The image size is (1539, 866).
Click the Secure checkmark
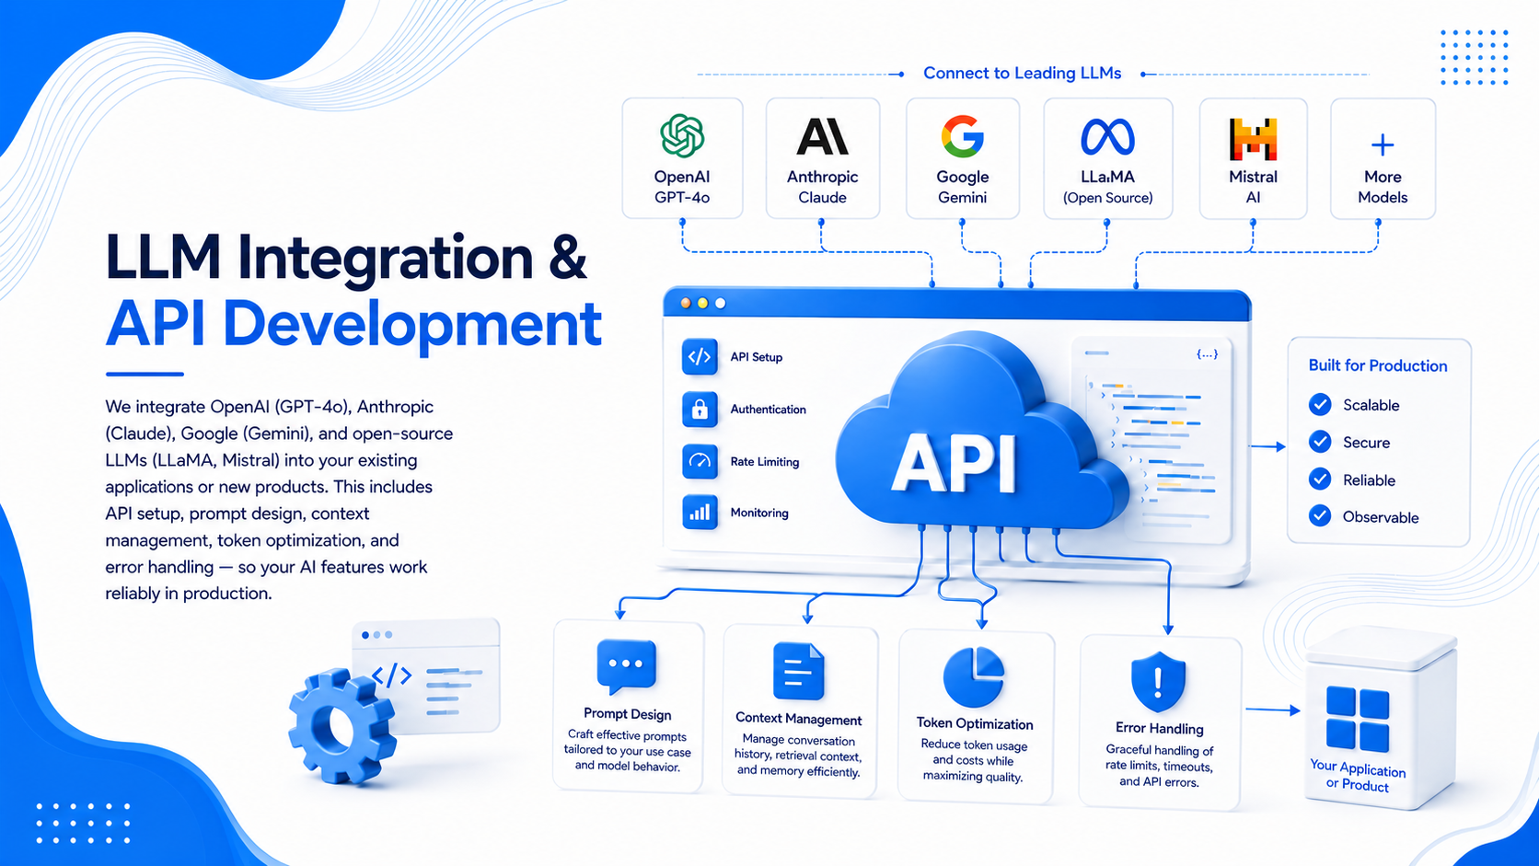[x=1320, y=442]
